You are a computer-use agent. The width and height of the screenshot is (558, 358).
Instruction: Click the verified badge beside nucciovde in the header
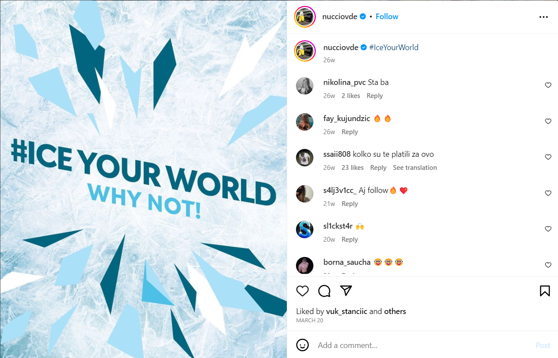(362, 17)
